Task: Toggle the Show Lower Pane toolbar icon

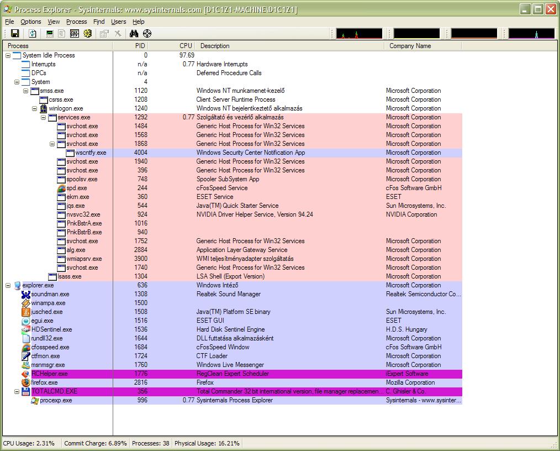Action: click(x=75, y=34)
